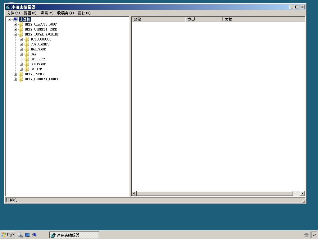
Task: Click the third quick launch icon beside 开始
Action: (34, 235)
